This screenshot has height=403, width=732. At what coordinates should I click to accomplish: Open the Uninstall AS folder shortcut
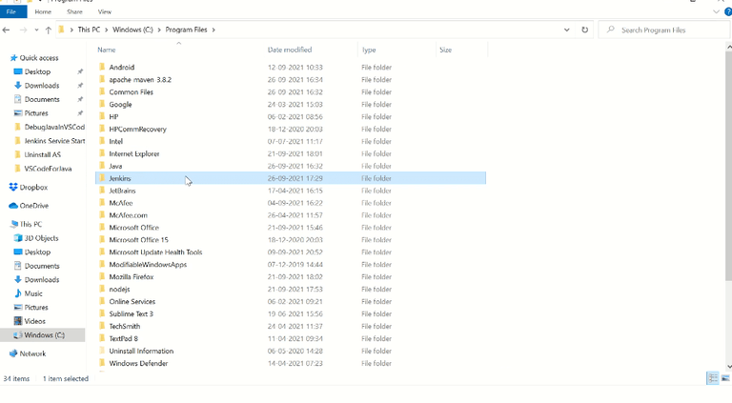tap(43, 155)
